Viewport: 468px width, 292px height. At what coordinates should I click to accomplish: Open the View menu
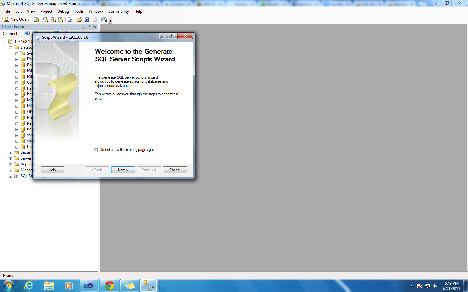31,11
